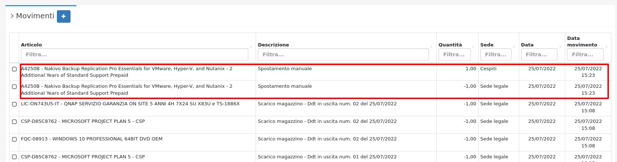Select checkbox for the Cespiti Nakivo row
Screen dimensions: 617x162
click(14, 69)
